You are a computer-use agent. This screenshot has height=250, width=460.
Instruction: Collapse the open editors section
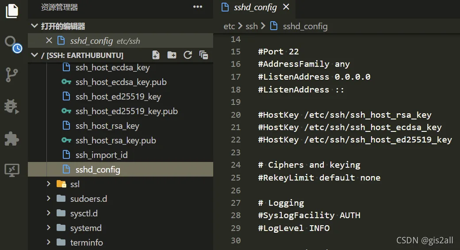click(34, 26)
